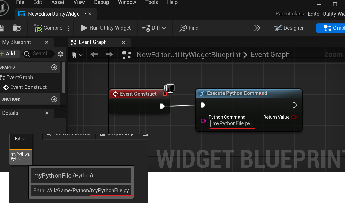Open the Asset menu
Viewport: 345px width, 203px height.
coord(58,2)
